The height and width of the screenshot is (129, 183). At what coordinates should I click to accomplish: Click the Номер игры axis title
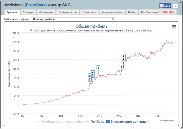(167, 120)
